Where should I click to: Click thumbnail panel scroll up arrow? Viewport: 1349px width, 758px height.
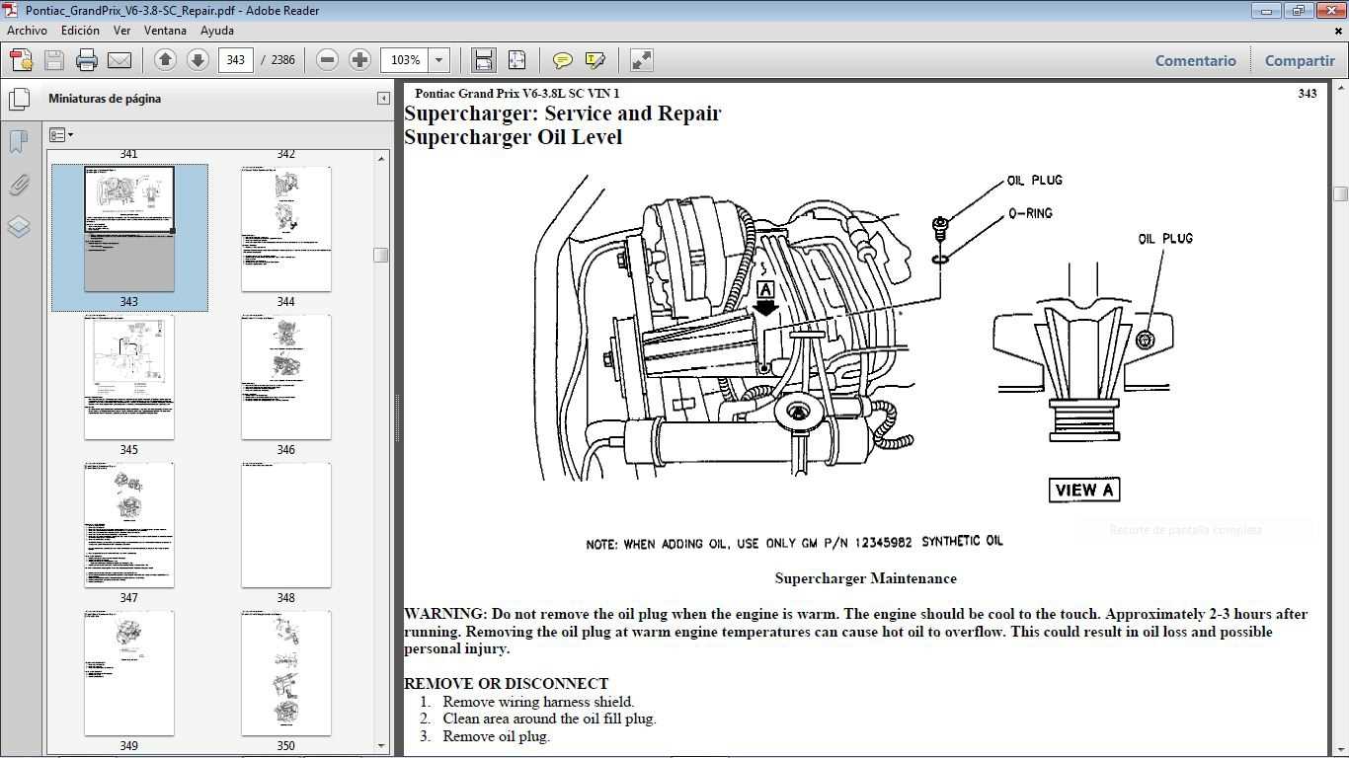(381, 158)
